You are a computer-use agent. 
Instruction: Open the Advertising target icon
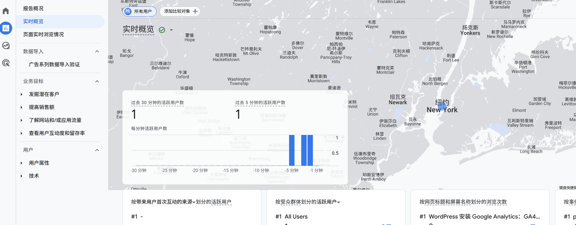click(x=6, y=63)
